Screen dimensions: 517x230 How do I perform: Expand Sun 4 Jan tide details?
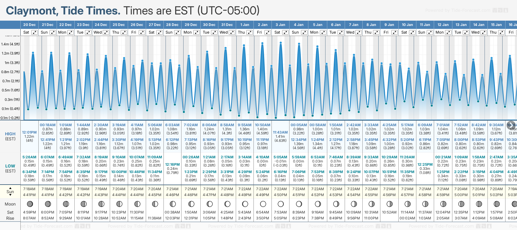(x=304, y=32)
